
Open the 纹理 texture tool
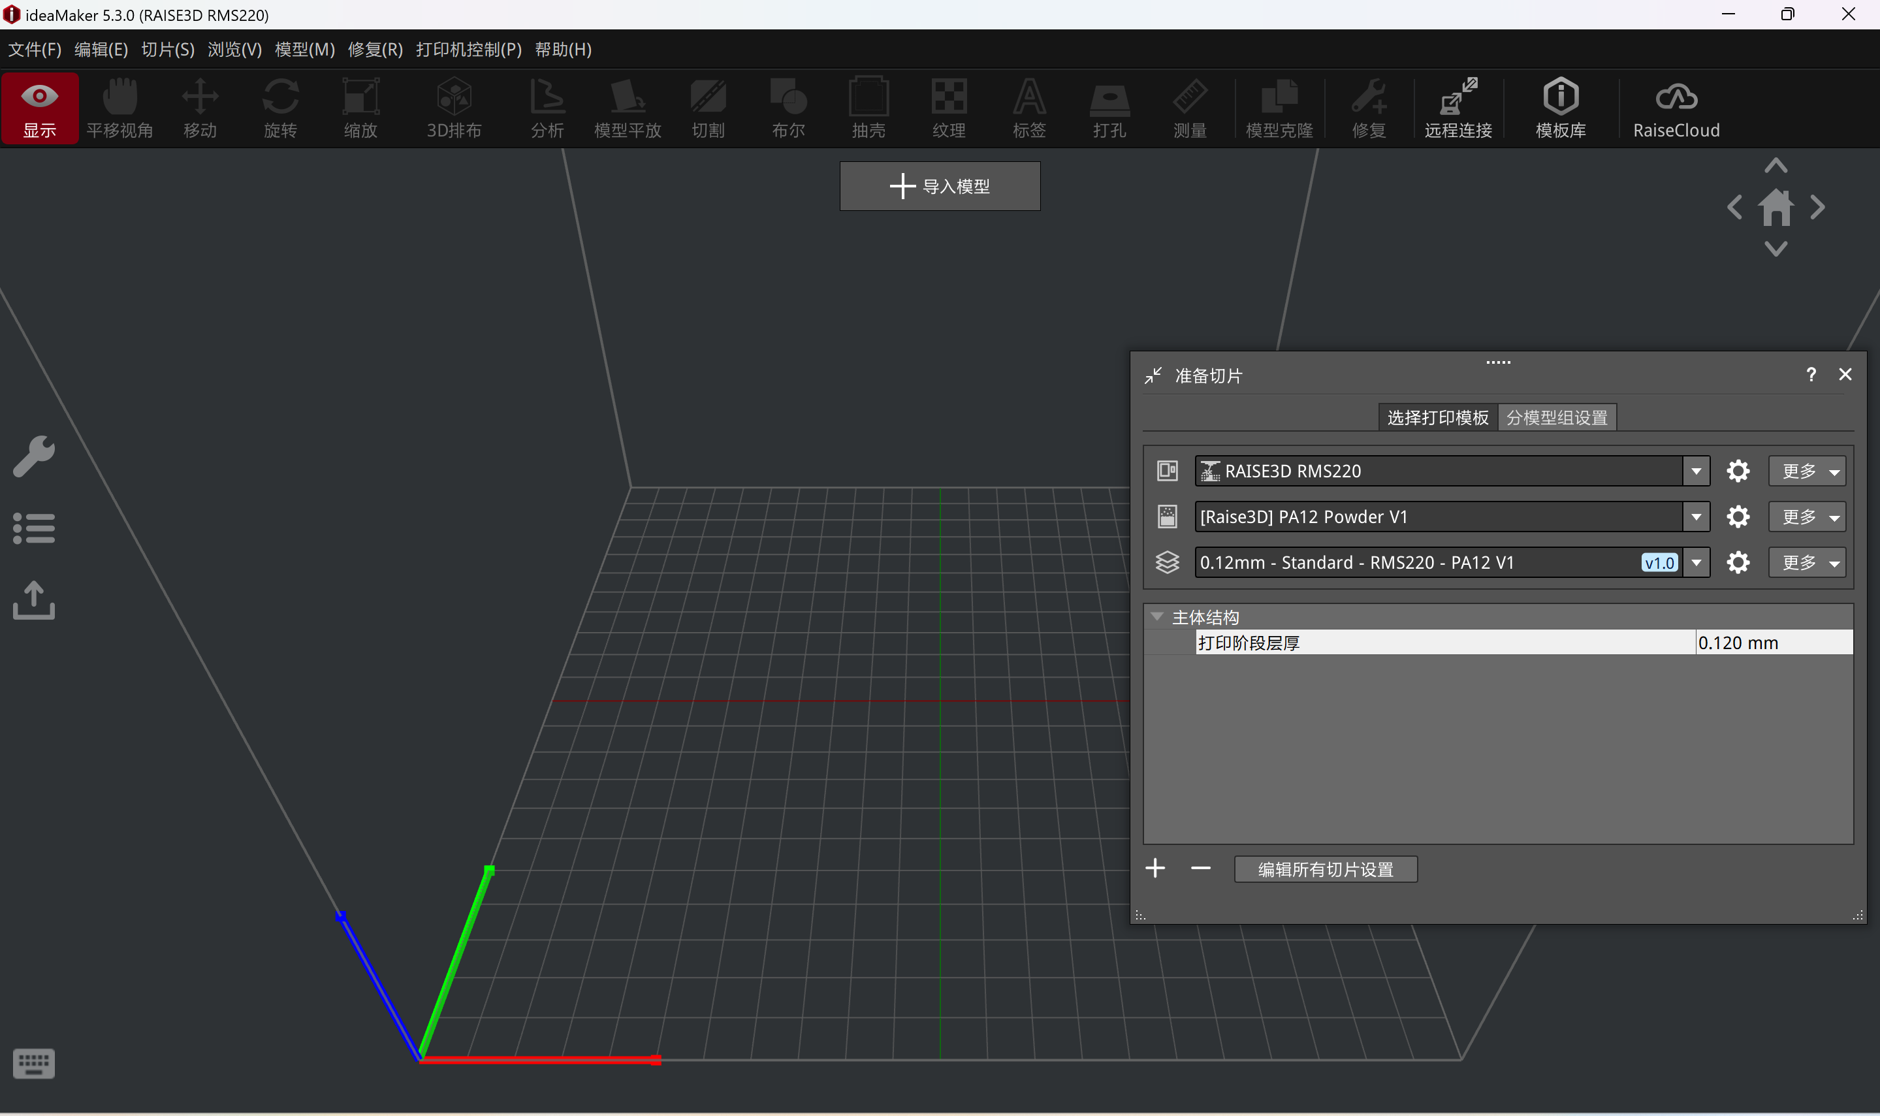click(949, 108)
